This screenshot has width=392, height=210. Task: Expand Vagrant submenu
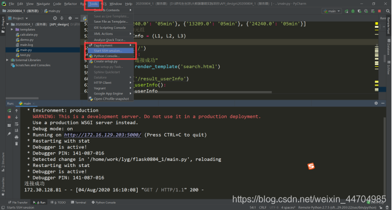pyautogui.click(x=111, y=88)
